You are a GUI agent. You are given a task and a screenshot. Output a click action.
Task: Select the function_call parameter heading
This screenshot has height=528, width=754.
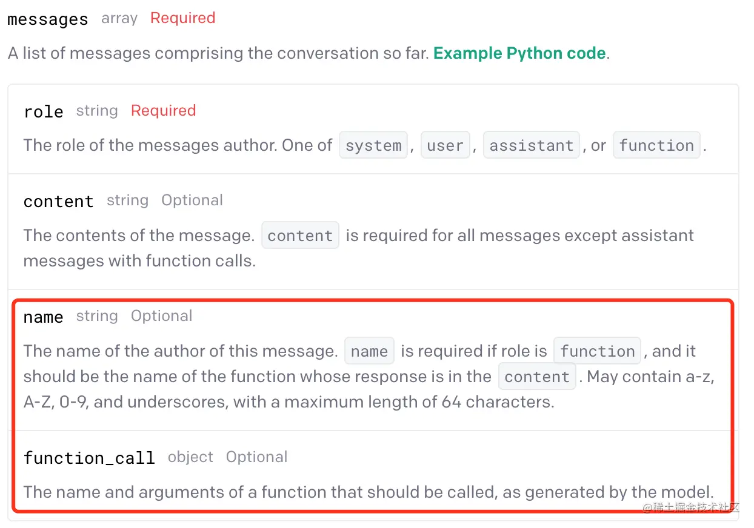click(x=90, y=458)
